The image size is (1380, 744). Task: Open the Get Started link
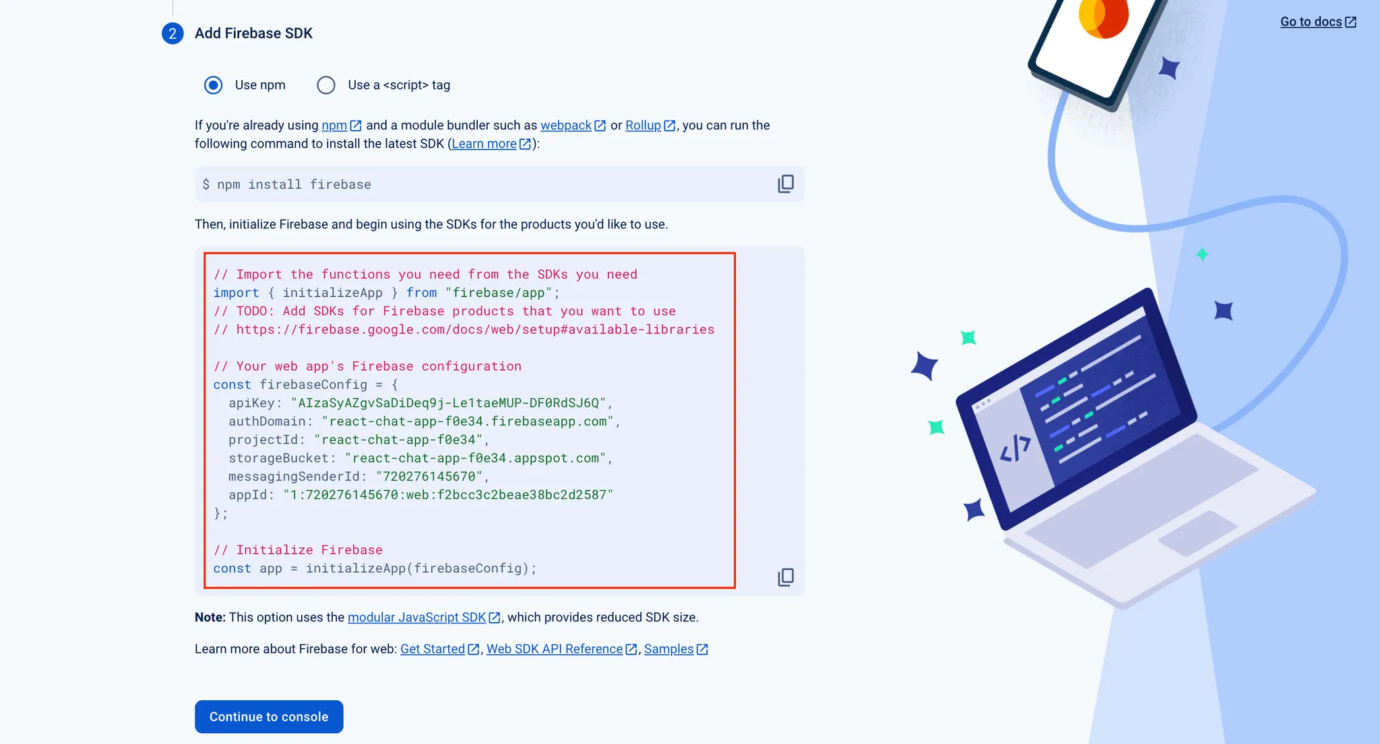[432, 649]
